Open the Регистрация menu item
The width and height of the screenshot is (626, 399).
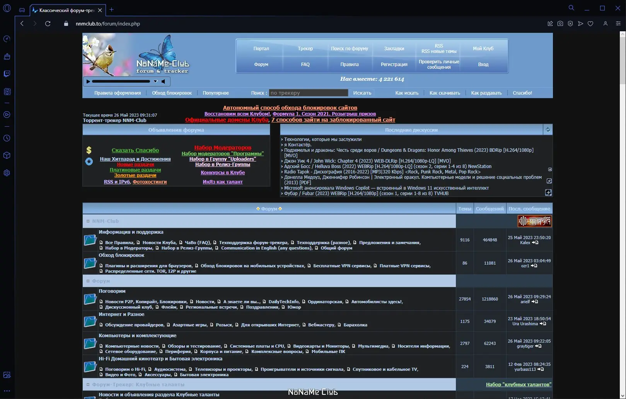(394, 65)
